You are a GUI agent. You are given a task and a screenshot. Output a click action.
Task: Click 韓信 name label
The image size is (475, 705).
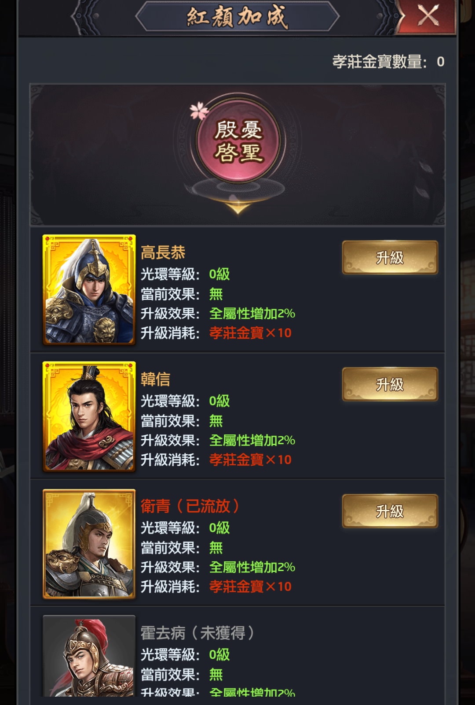pos(156,379)
